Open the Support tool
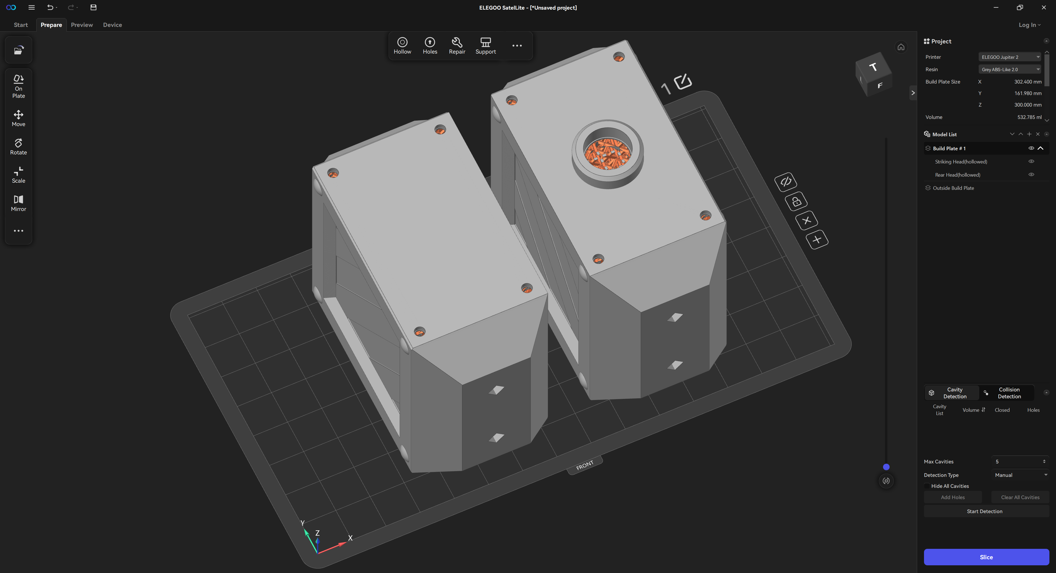This screenshot has width=1056, height=573. tap(485, 46)
